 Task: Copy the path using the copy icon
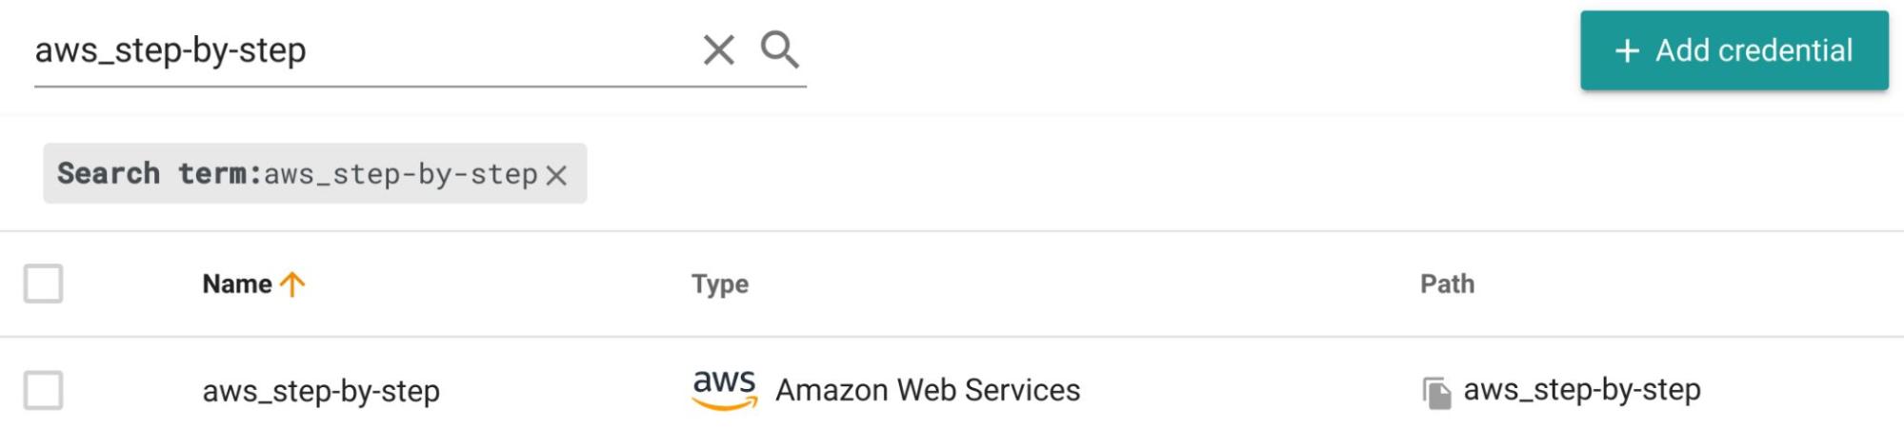click(1436, 392)
